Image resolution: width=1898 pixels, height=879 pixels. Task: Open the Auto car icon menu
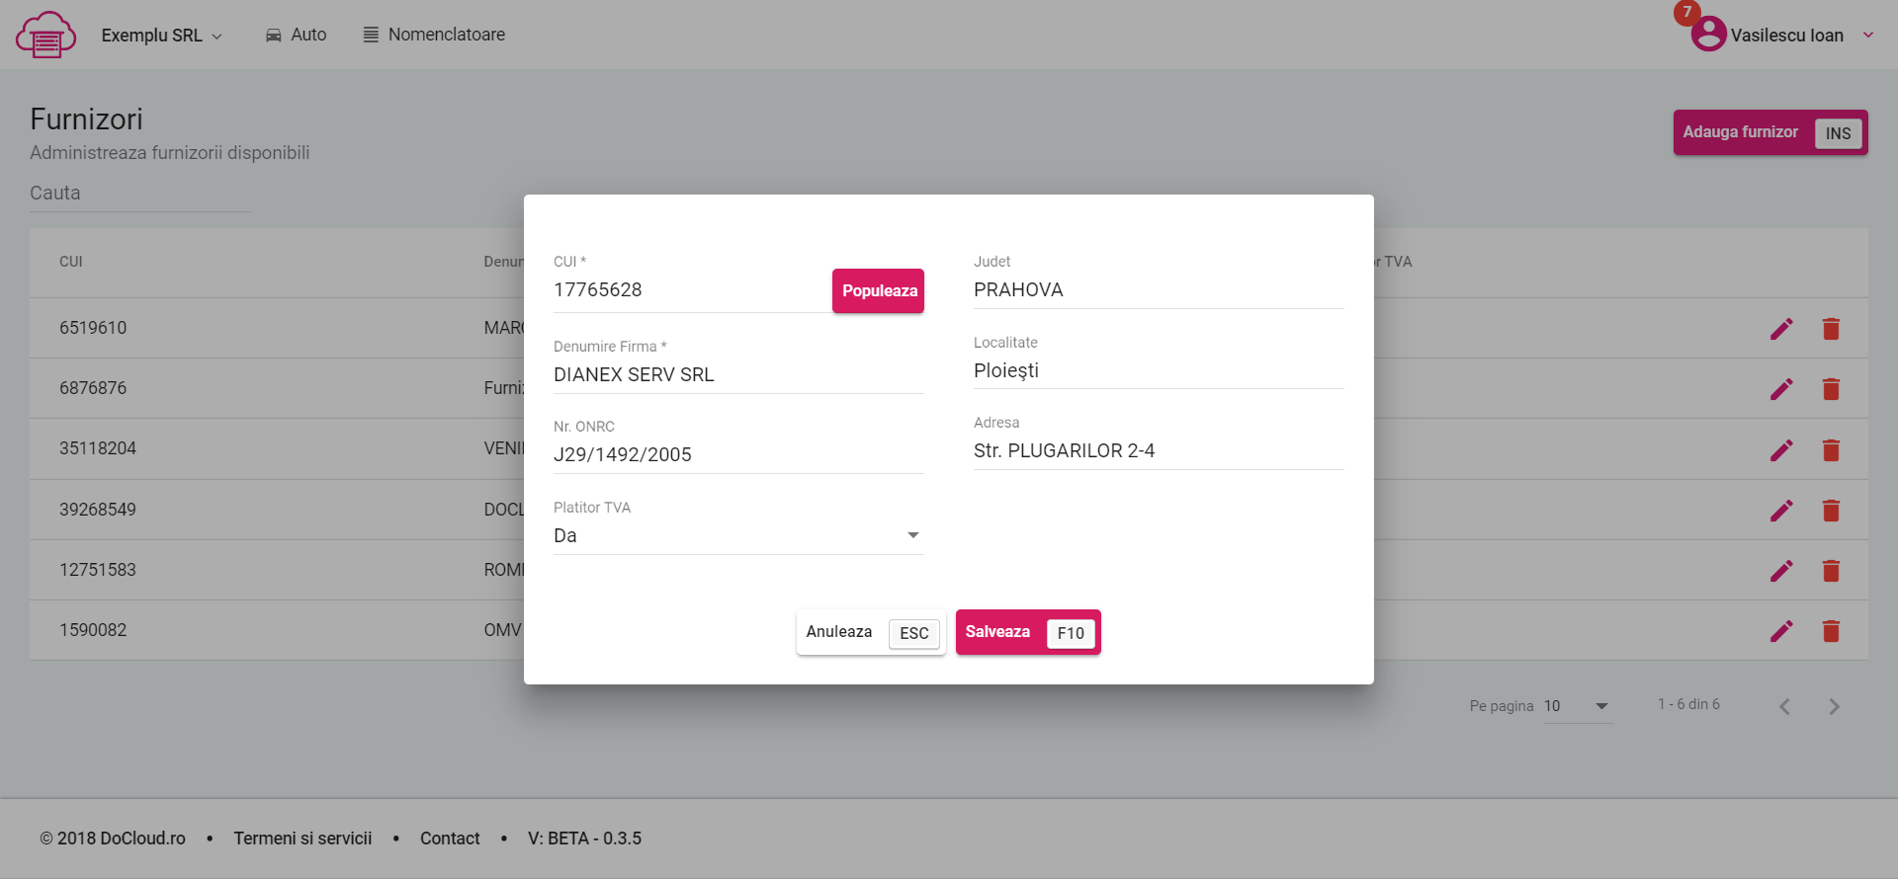pos(296,35)
